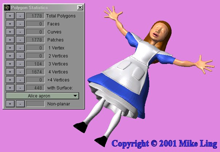Deselect 4 Vertices polygons with minus
Screen dimensions: 220x152
click(x=20, y=72)
